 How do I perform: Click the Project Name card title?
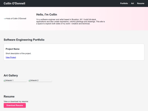(x=13, y=49)
